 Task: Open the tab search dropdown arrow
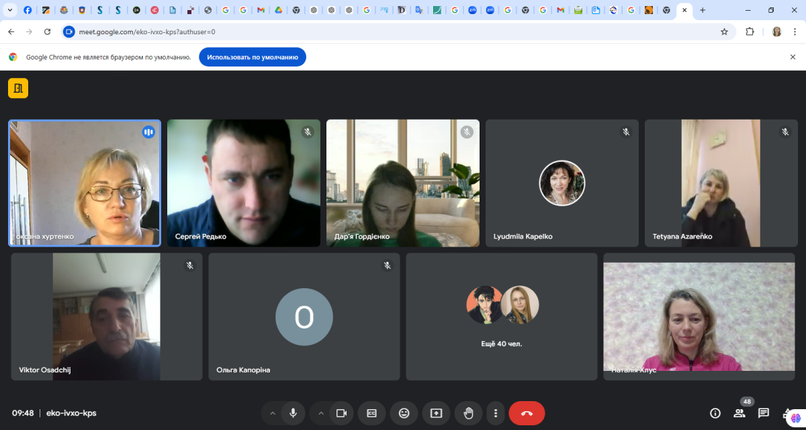[x=10, y=10]
